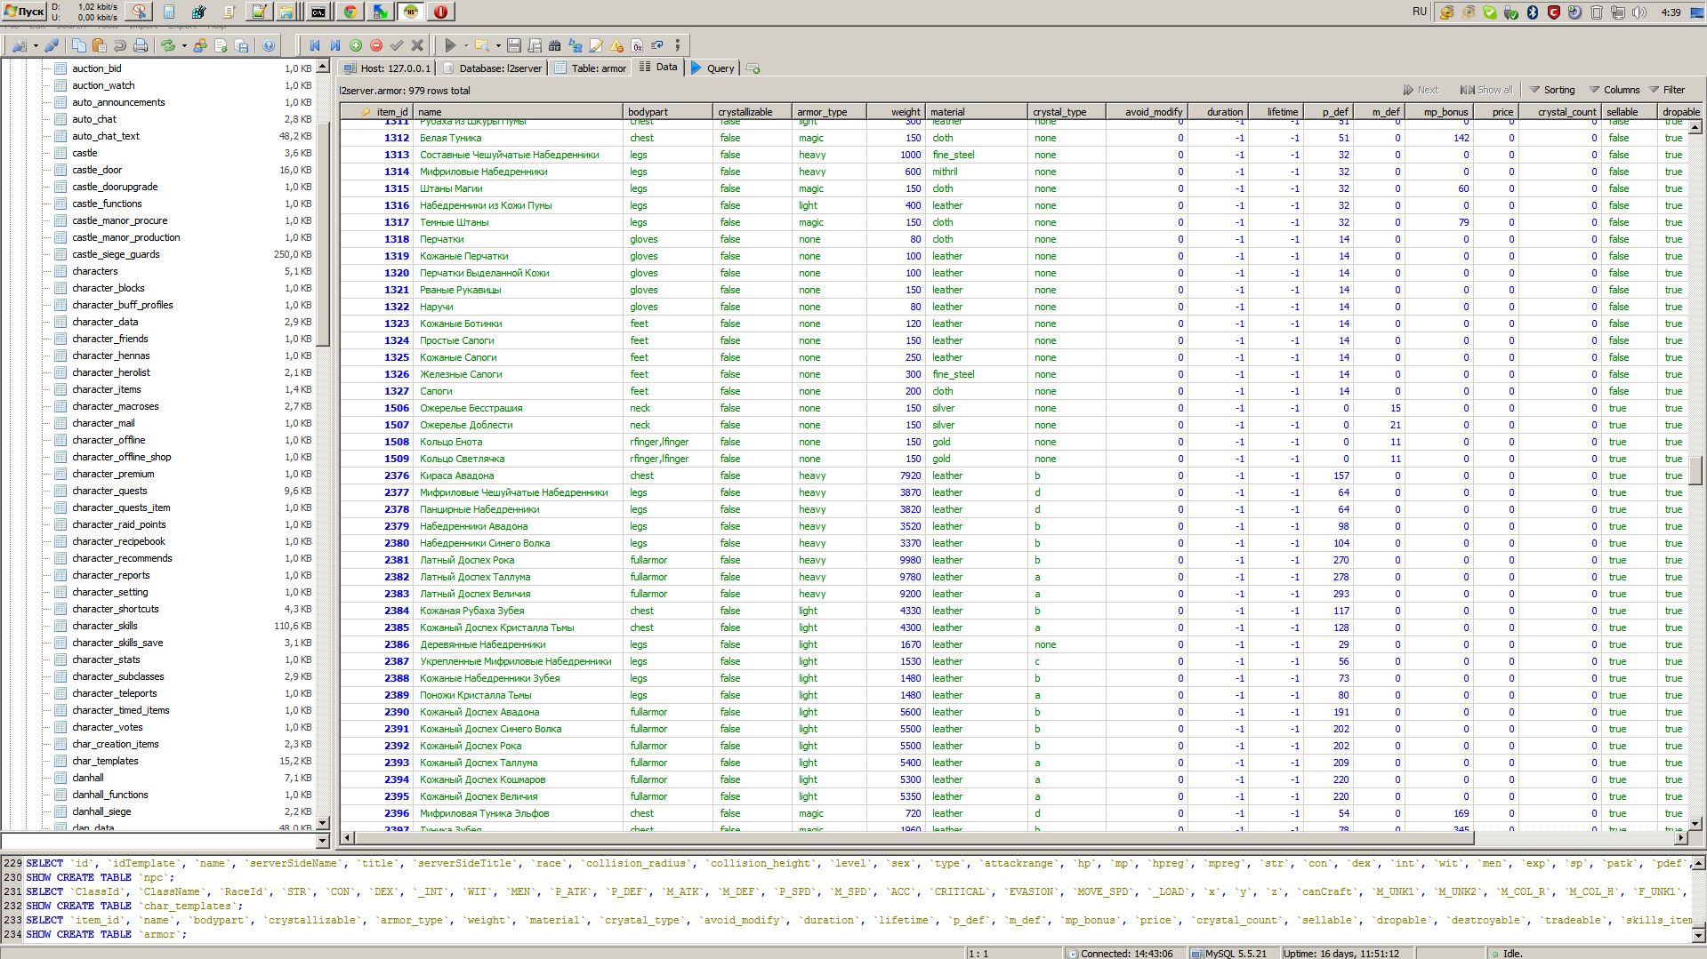This screenshot has width=1707, height=959.
Task: Click the Load SQL file icon
Action: [x=221, y=45]
